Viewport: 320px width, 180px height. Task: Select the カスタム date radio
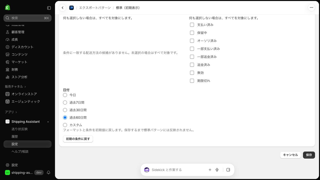[x=65, y=125]
